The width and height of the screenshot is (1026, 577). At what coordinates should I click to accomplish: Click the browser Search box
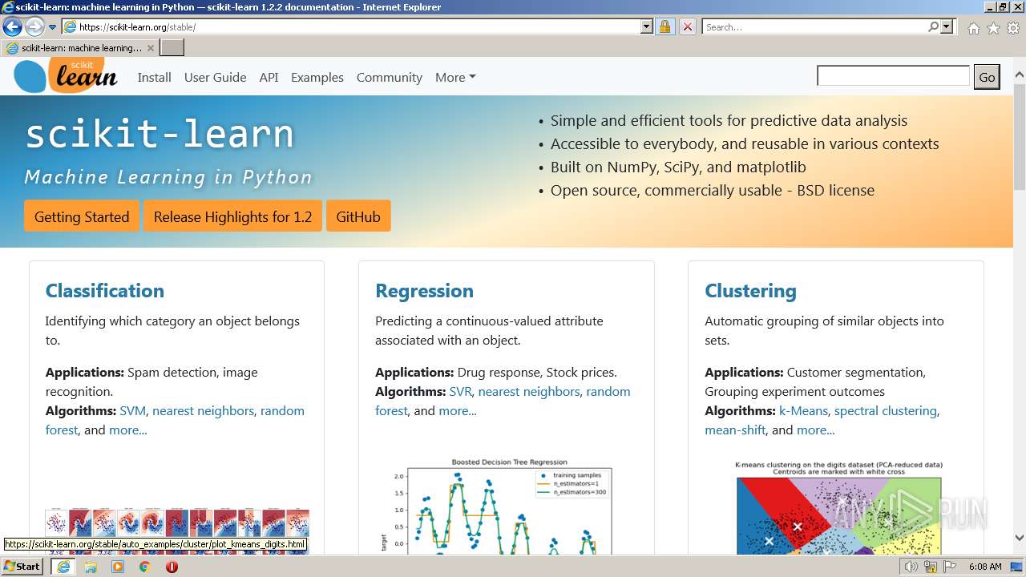[x=815, y=27]
